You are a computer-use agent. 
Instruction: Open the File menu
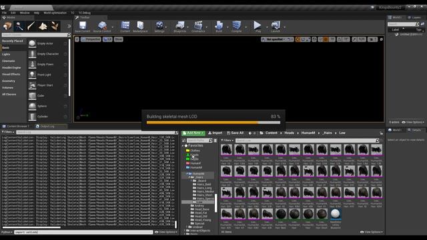pyautogui.click(x=5, y=13)
